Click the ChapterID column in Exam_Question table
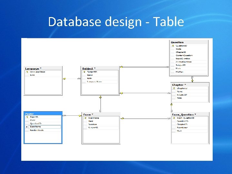Screen dimensions: 232x174 (x=190, y=125)
